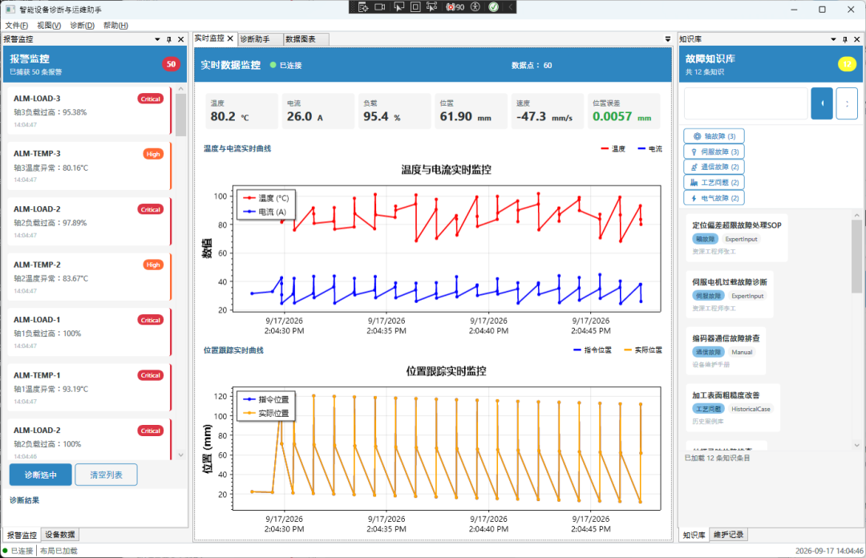Click the green checkmark icon in debug toolbar
This screenshot has height=558, width=866.
494,7
